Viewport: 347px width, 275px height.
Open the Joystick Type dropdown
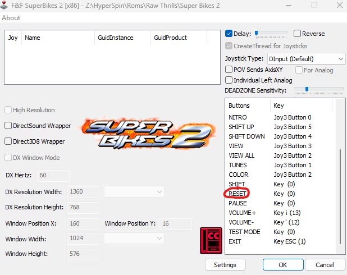pyautogui.click(x=306, y=58)
